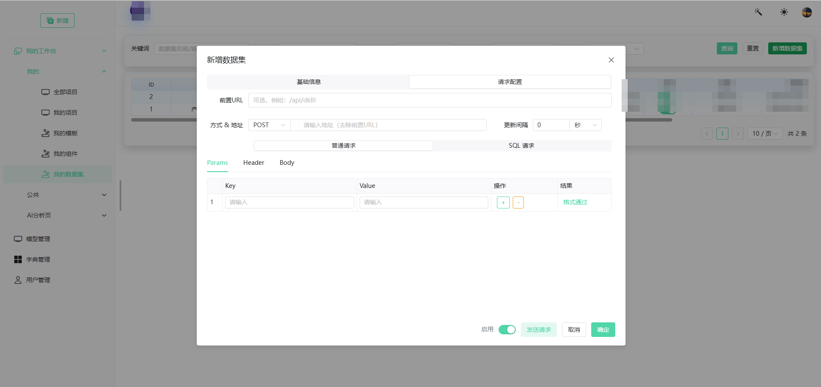This screenshot has height=387, width=821.
Task: Switch to the 基础信息 tab
Action: coord(309,82)
